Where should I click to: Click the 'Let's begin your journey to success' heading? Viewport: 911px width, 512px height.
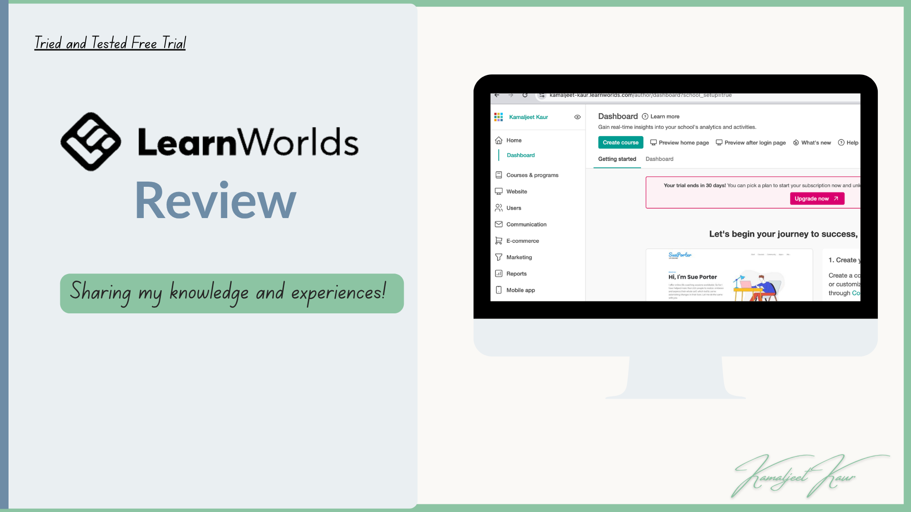click(783, 234)
